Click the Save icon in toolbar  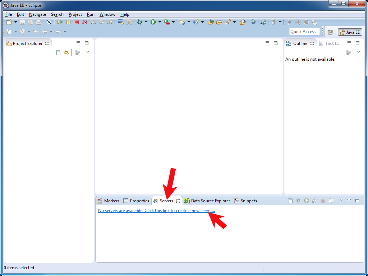(x=22, y=22)
